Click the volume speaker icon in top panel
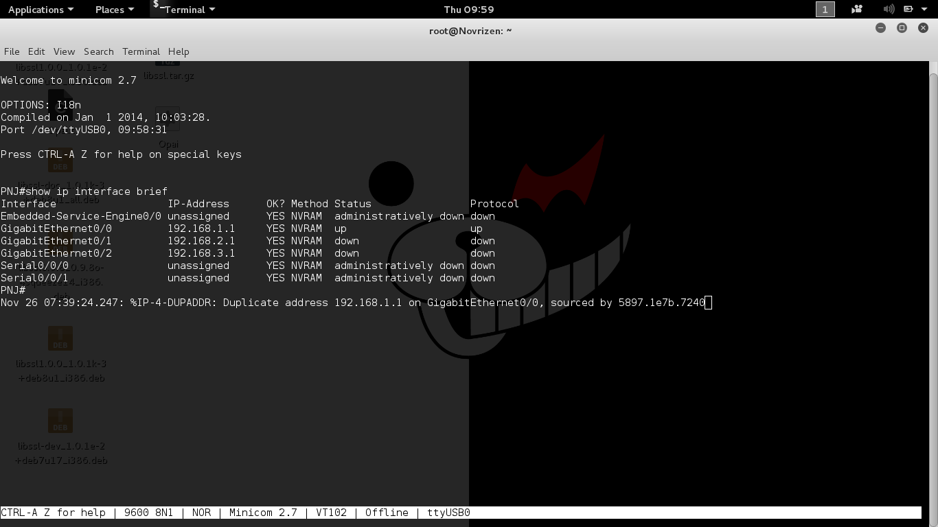Screen dimensions: 938x527 point(888,9)
